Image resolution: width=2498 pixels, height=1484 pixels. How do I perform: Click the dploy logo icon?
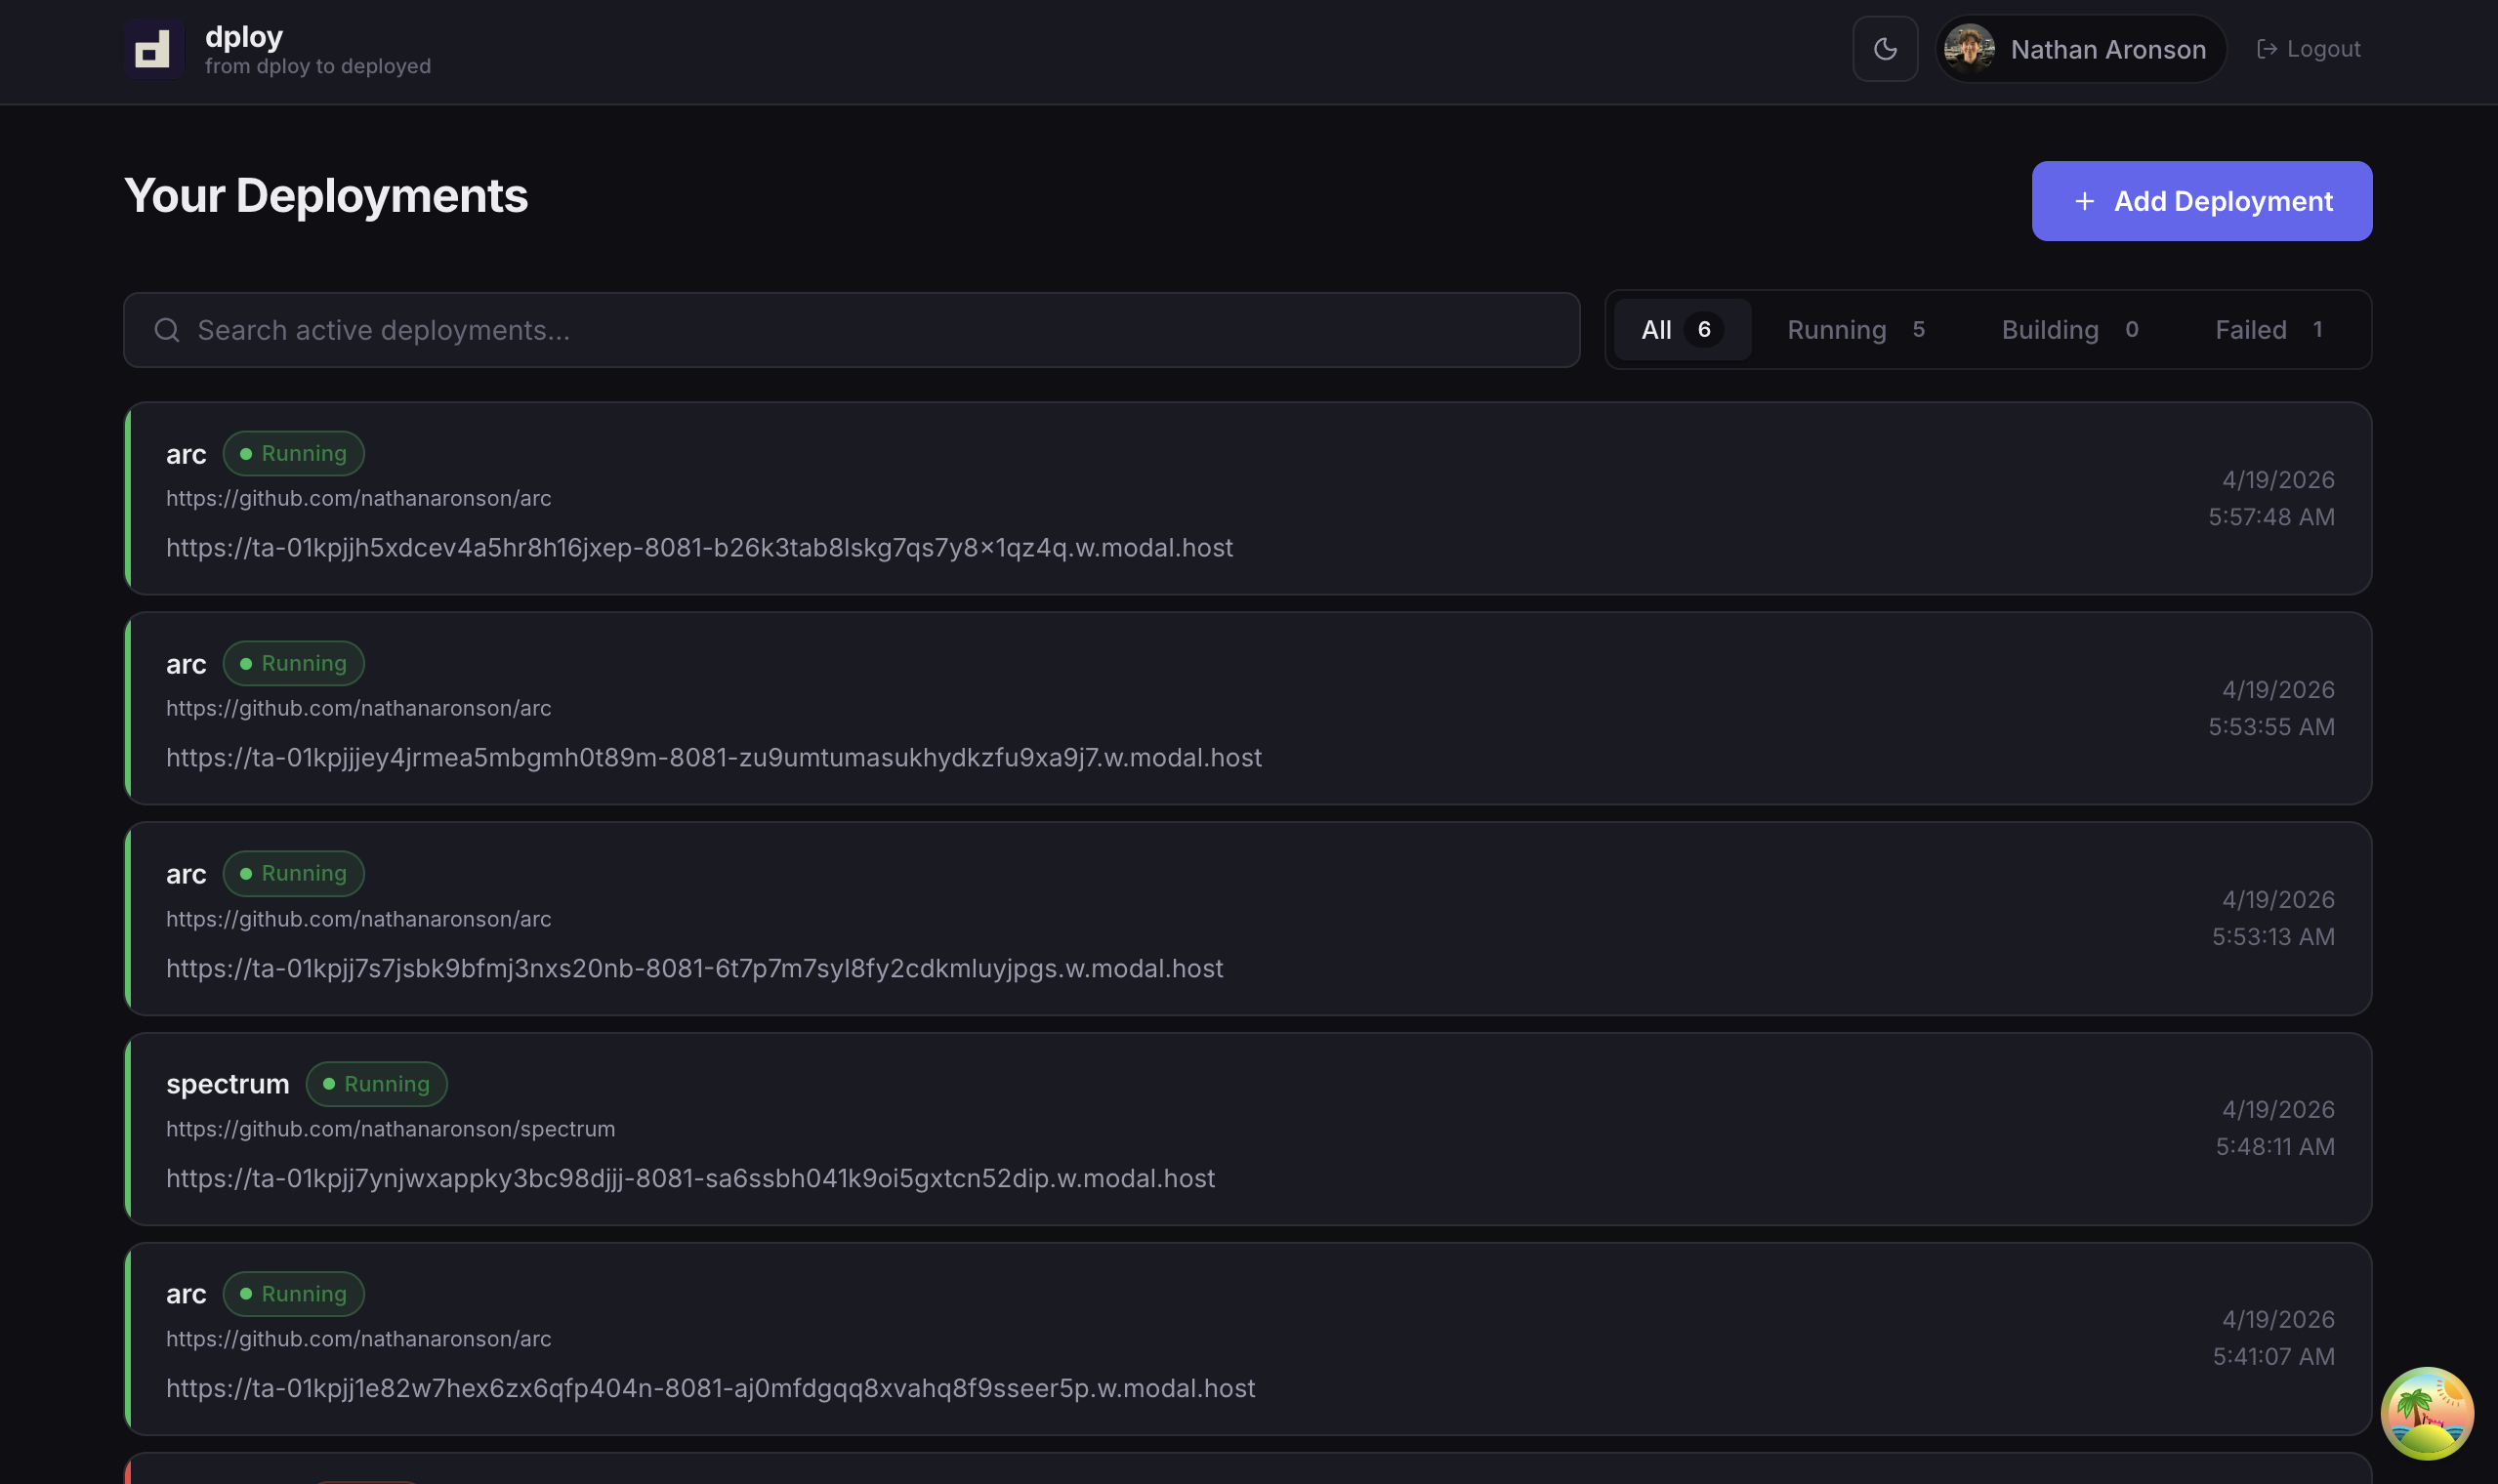click(x=153, y=49)
